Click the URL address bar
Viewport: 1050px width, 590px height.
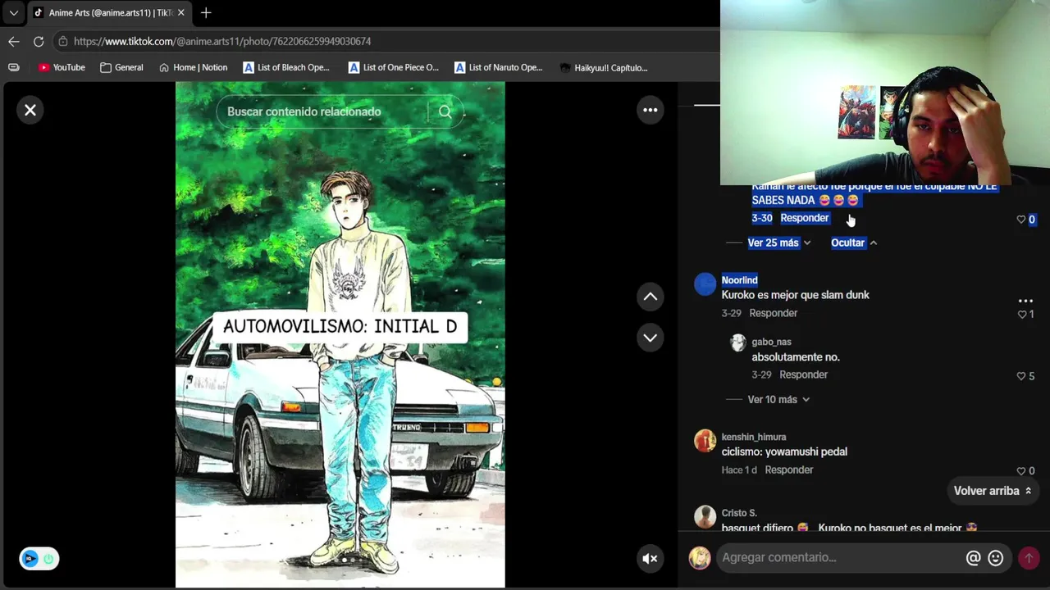tap(386, 41)
